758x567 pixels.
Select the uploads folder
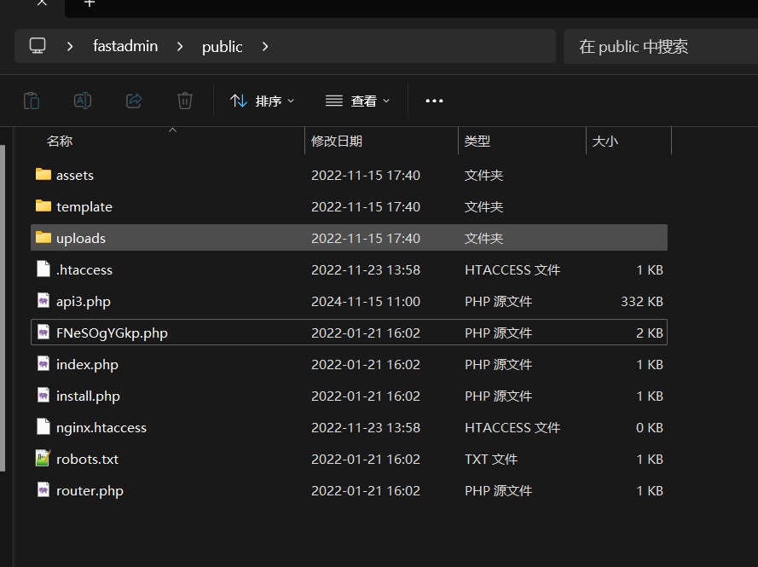pyautogui.click(x=81, y=238)
